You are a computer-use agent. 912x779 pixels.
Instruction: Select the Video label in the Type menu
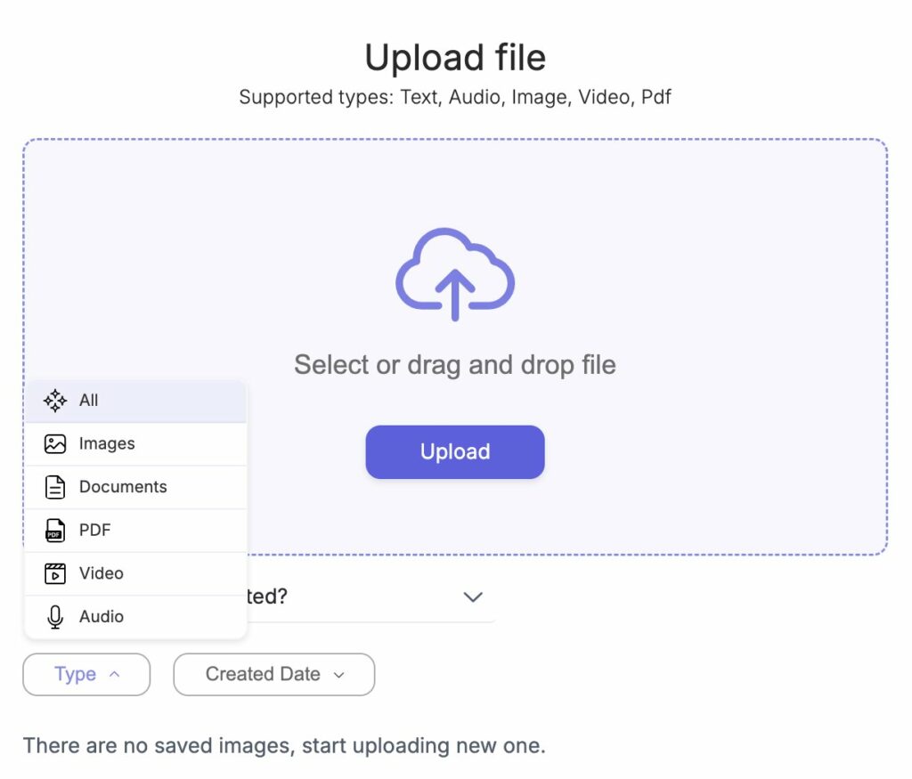[102, 573]
